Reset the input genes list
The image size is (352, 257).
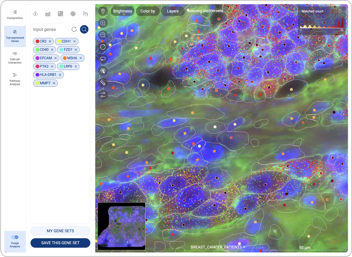coord(74,29)
